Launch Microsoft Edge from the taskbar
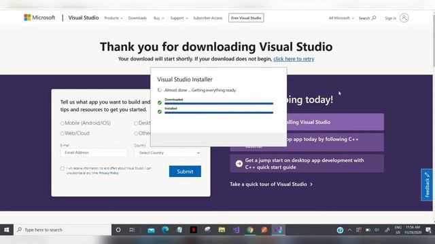This screenshot has width=435, height=244. click(x=165, y=230)
